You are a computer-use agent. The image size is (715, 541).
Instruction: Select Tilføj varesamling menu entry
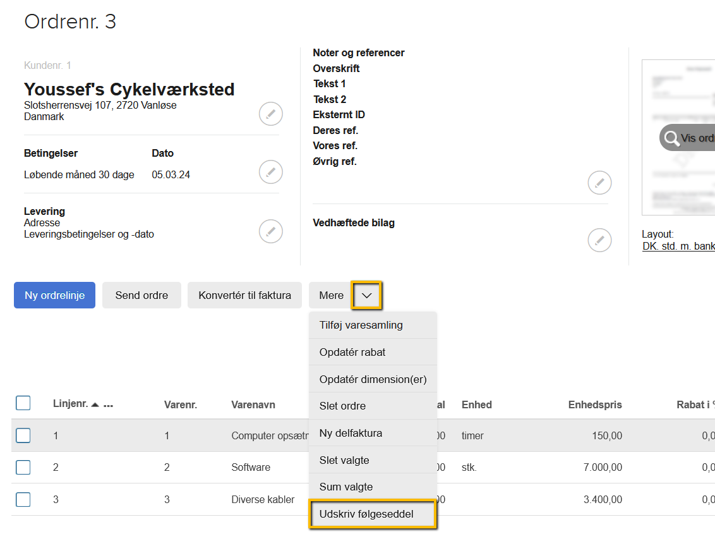click(x=361, y=325)
